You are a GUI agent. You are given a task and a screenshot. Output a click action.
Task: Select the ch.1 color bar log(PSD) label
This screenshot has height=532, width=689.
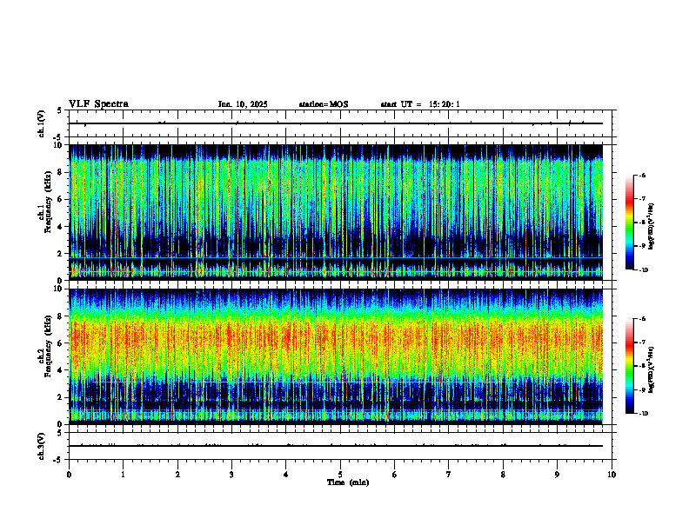652,227
